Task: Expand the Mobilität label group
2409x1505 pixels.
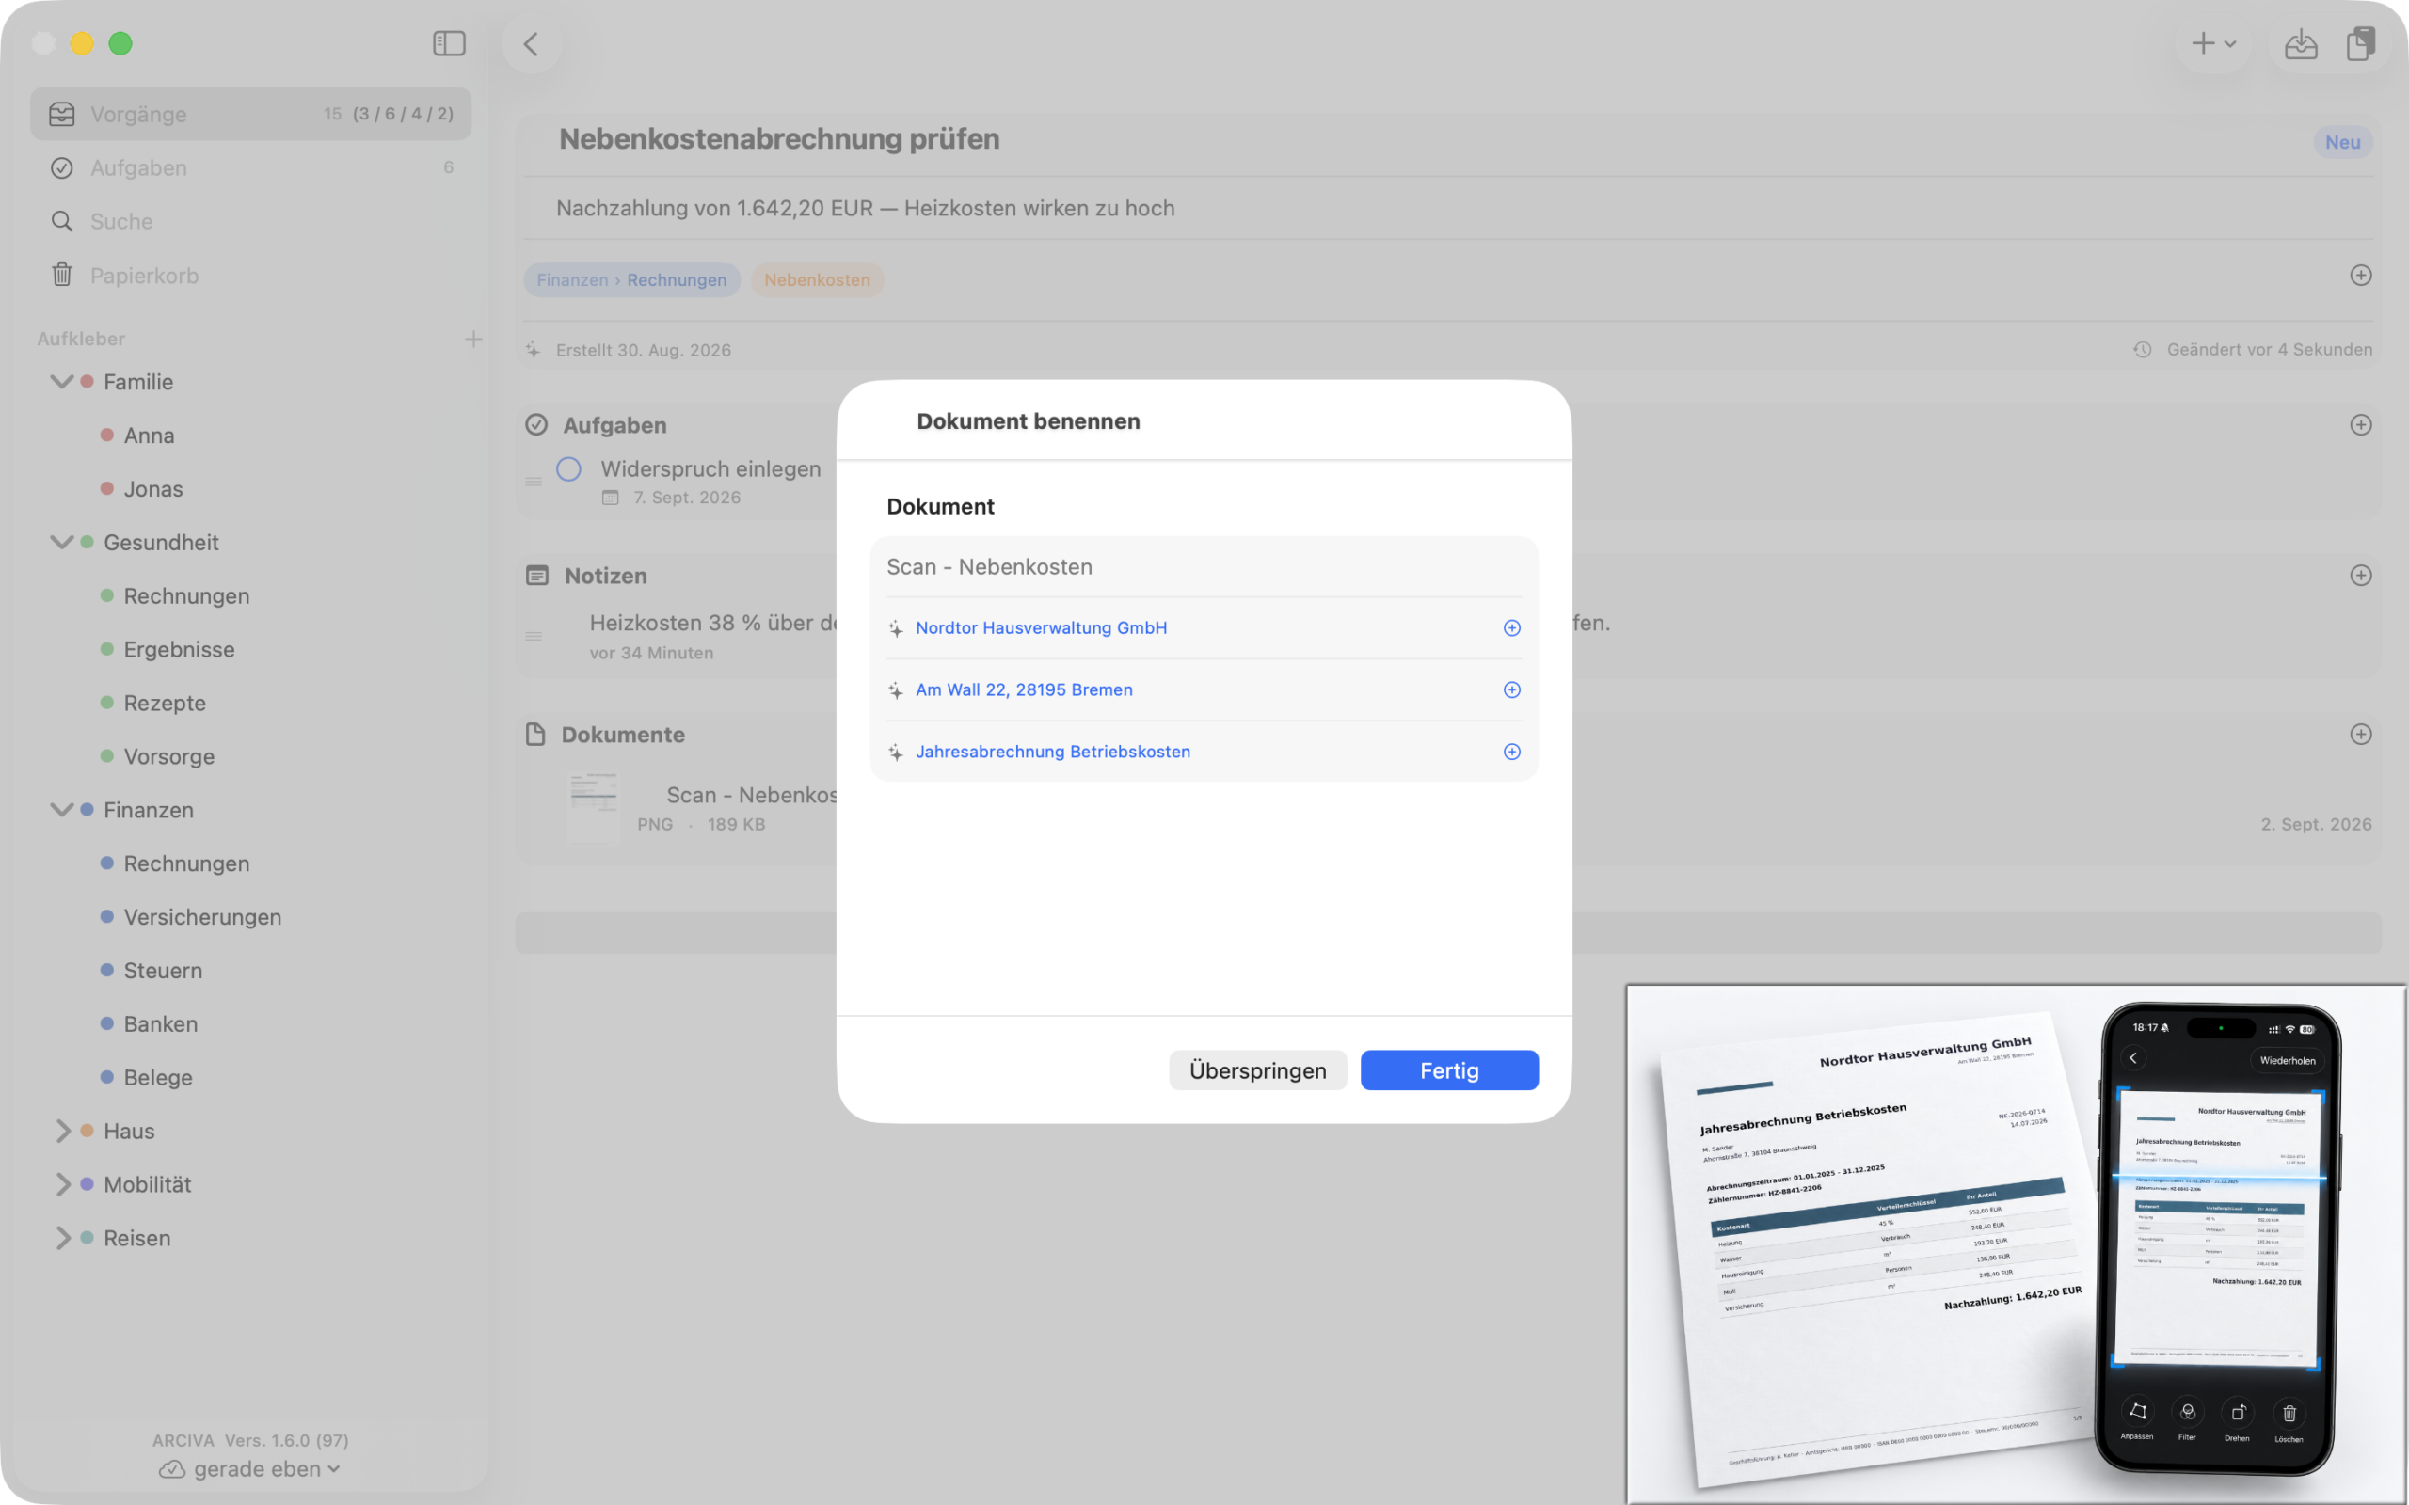Action: (63, 1184)
